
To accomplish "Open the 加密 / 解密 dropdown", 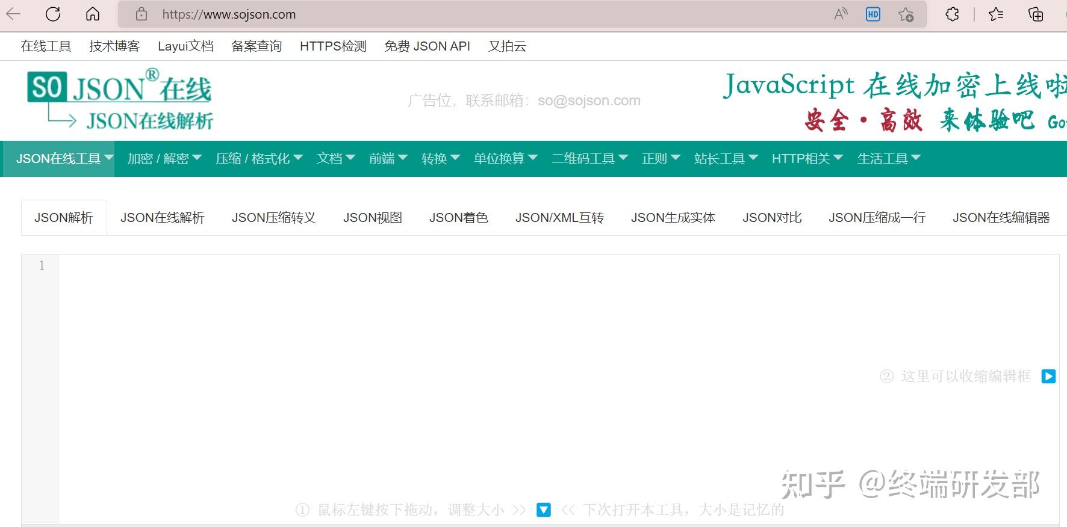I will [x=164, y=159].
